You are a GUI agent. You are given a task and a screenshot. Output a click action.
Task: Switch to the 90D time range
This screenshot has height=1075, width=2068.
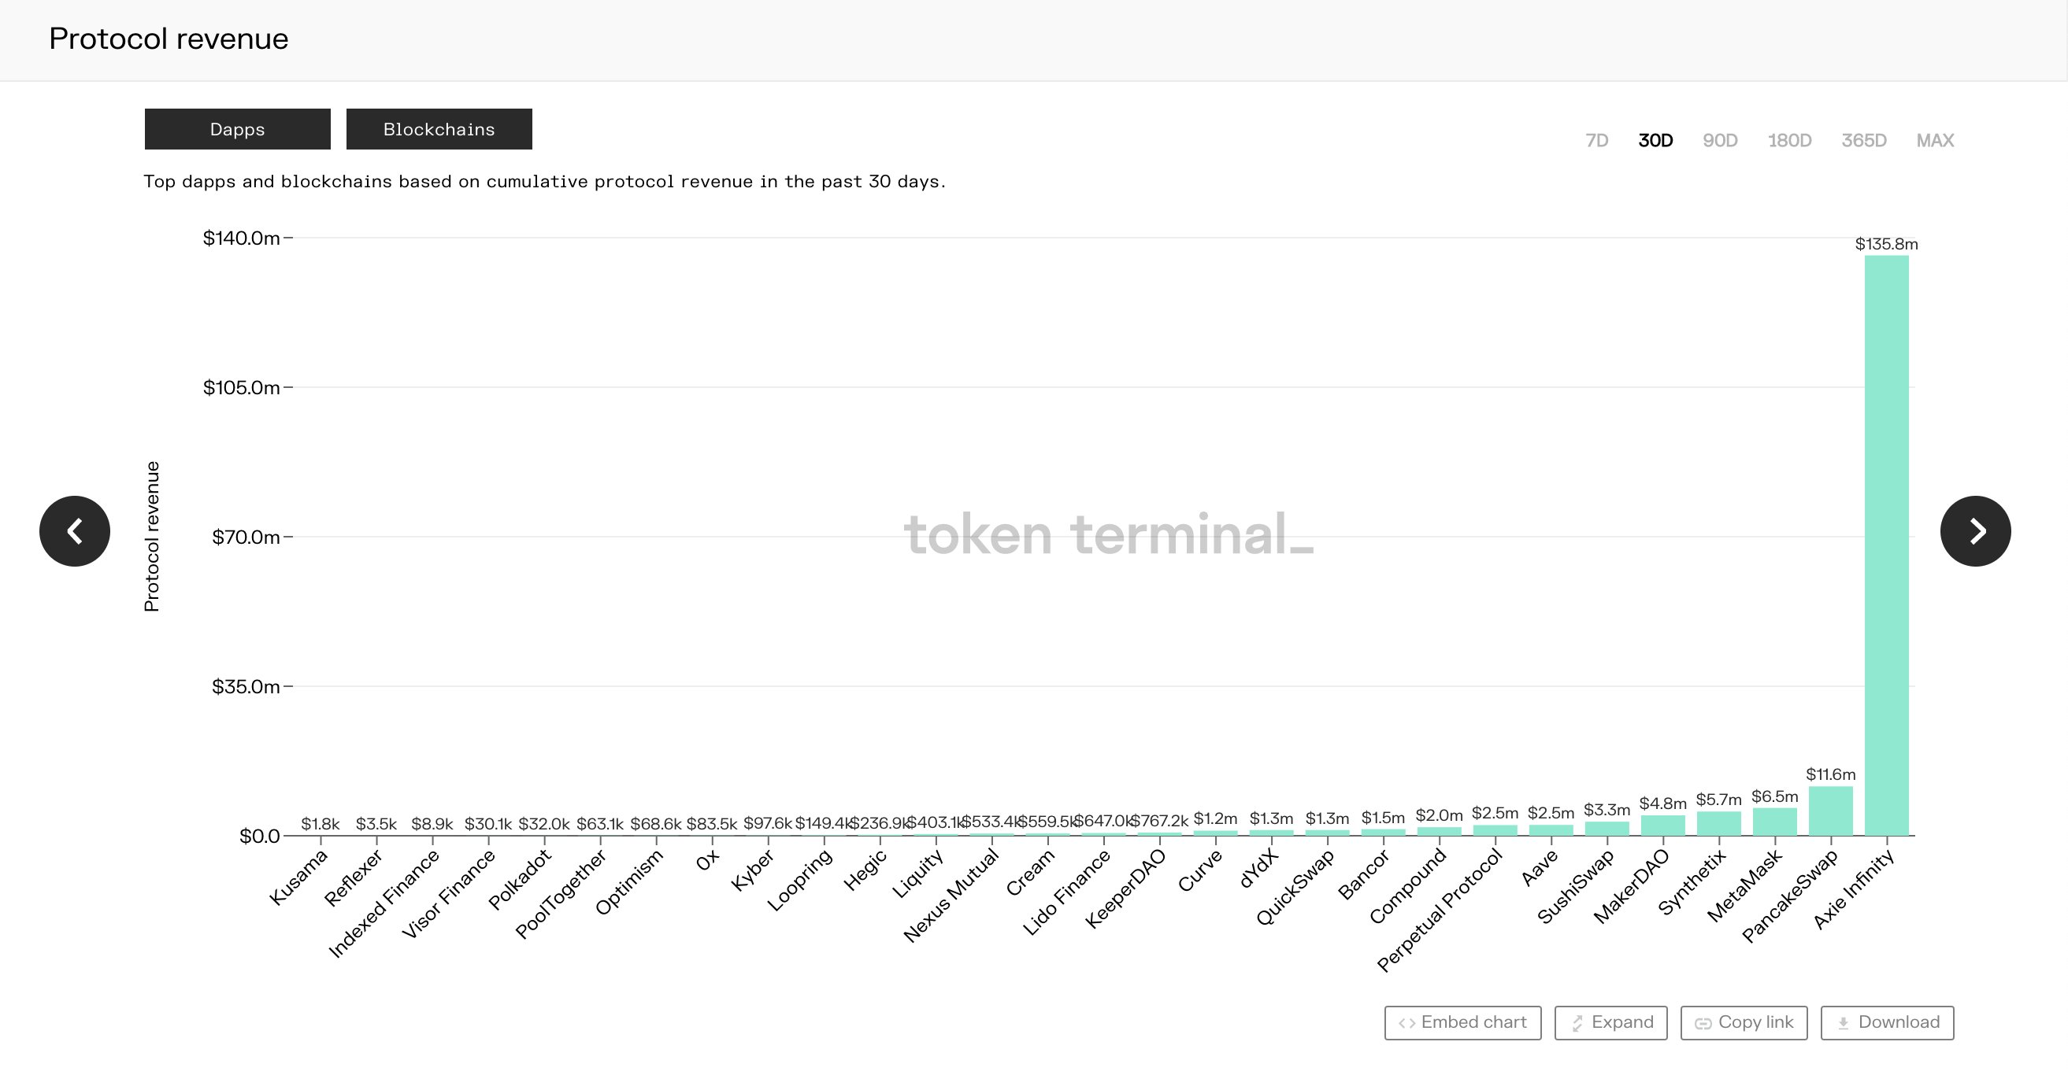pyautogui.click(x=1721, y=140)
